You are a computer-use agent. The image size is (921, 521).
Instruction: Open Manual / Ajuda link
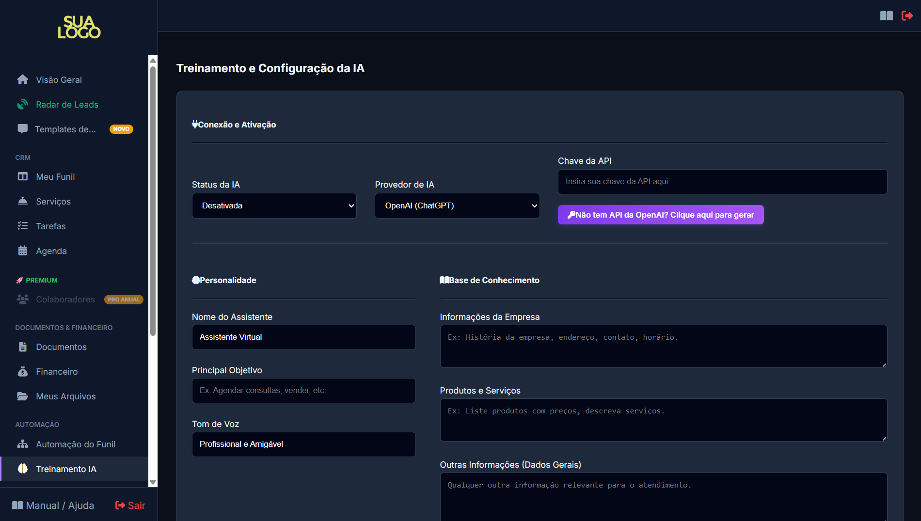click(x=53, y=505)
